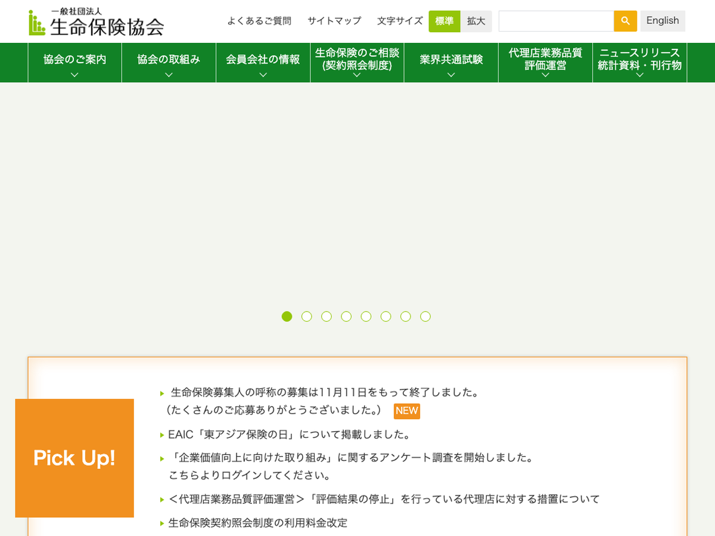
Task: Switch text size to 標準
Action: 444,21
